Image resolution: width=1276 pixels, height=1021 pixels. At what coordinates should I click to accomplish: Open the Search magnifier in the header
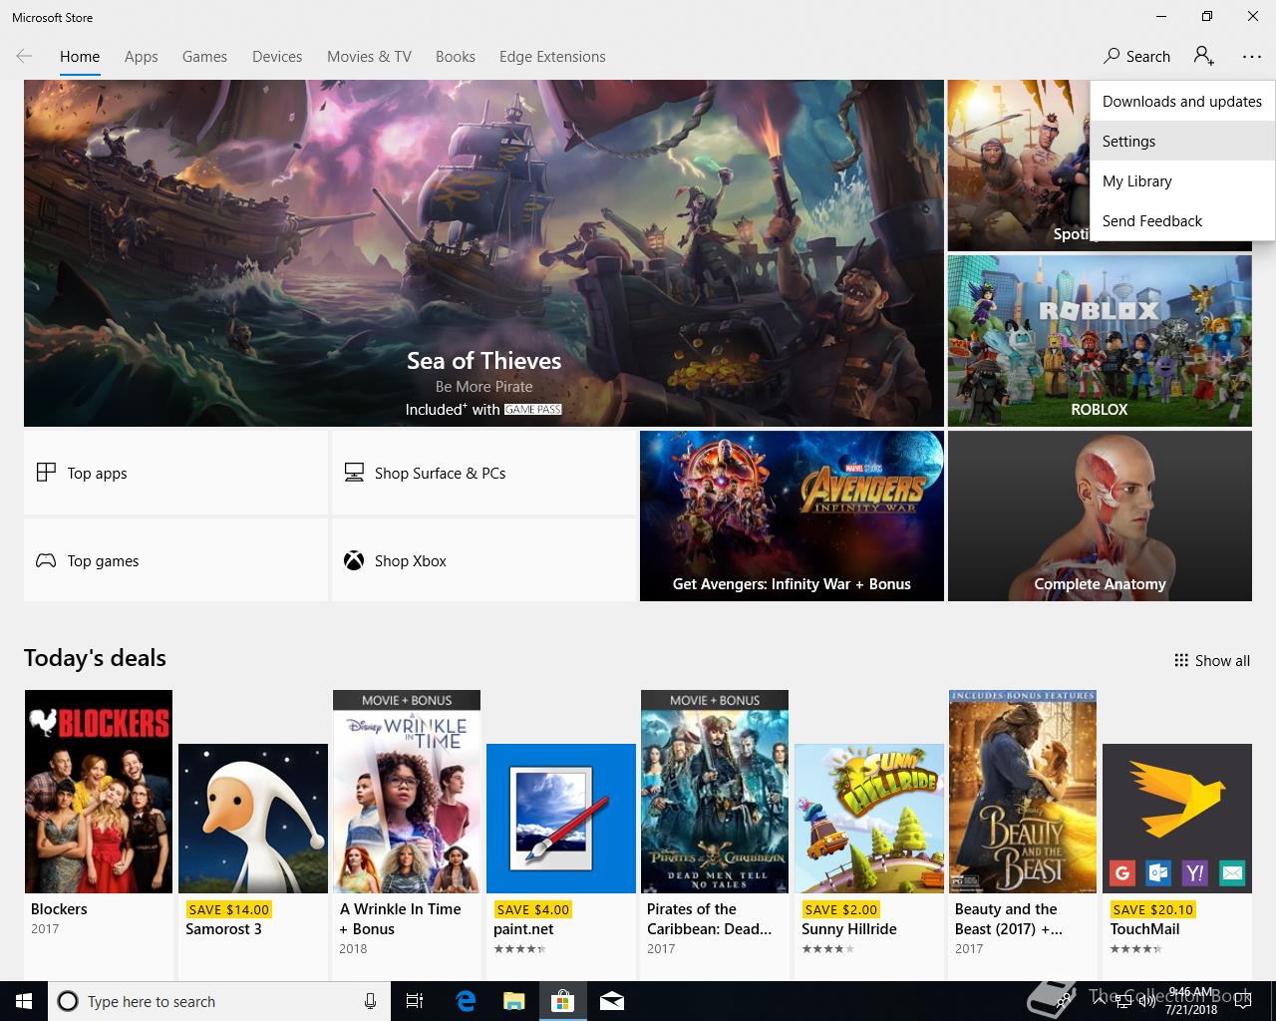click(x=1136, y=57)
